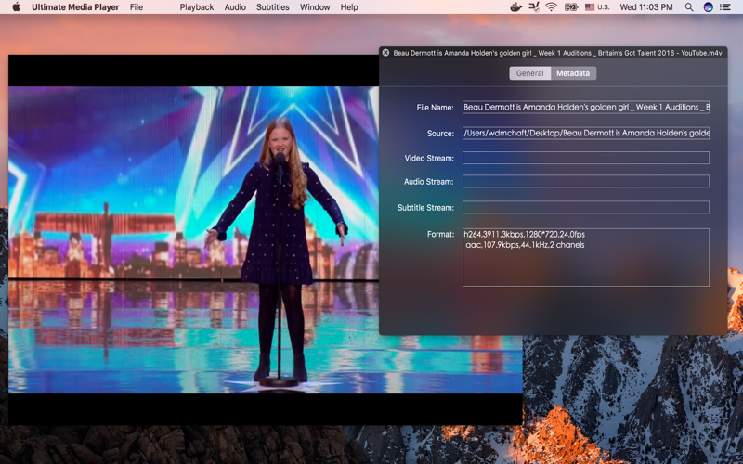Click the h264 video format line
The height and width of the screenshot is (464, 743).
tap(524, 235)
